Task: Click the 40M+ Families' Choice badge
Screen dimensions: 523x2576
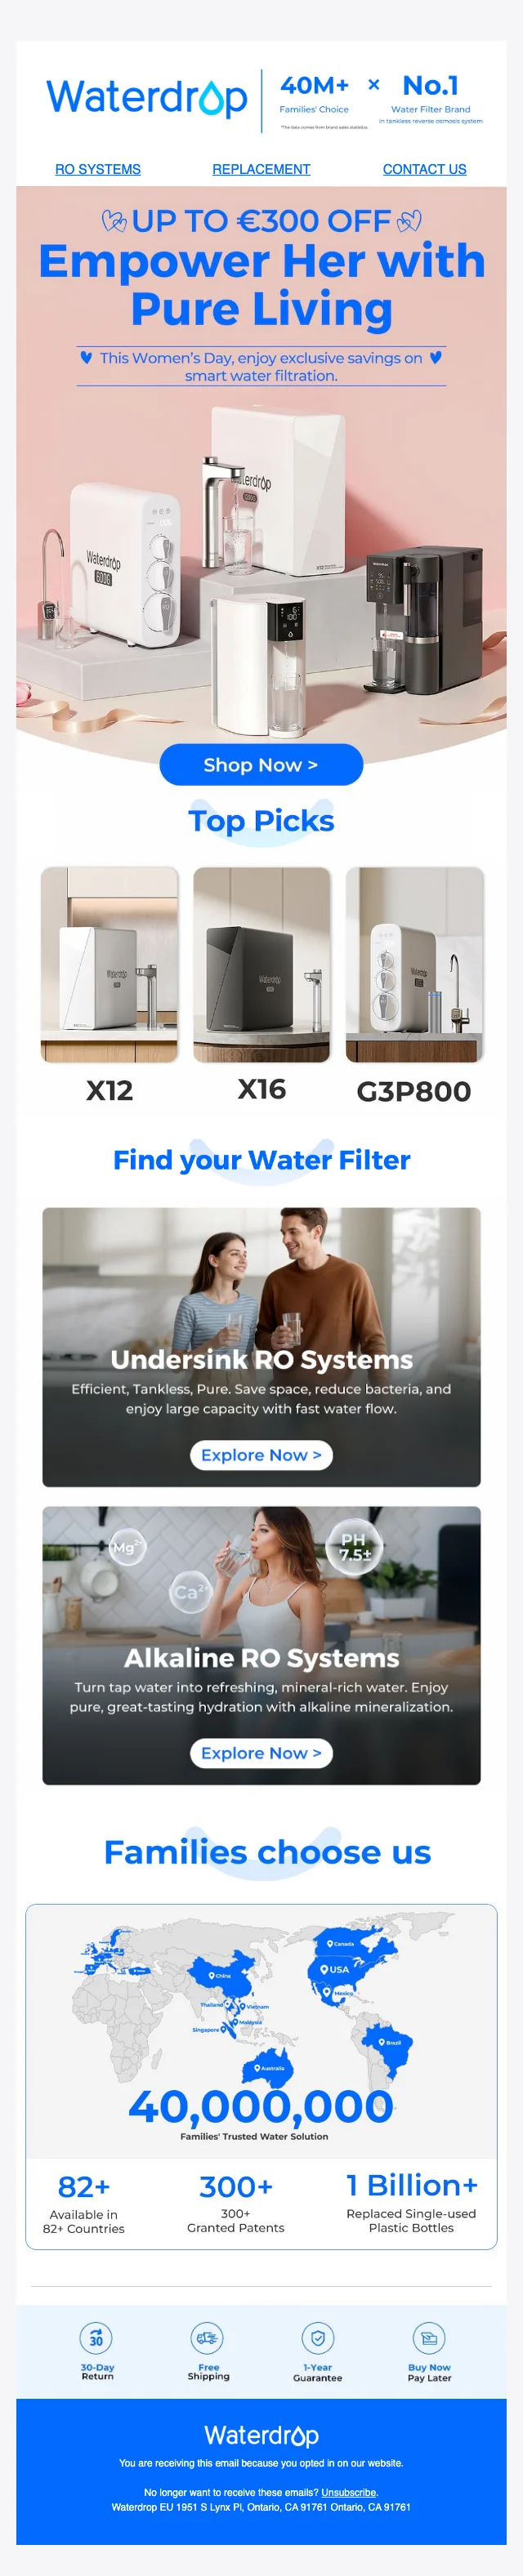Action: 314,95
